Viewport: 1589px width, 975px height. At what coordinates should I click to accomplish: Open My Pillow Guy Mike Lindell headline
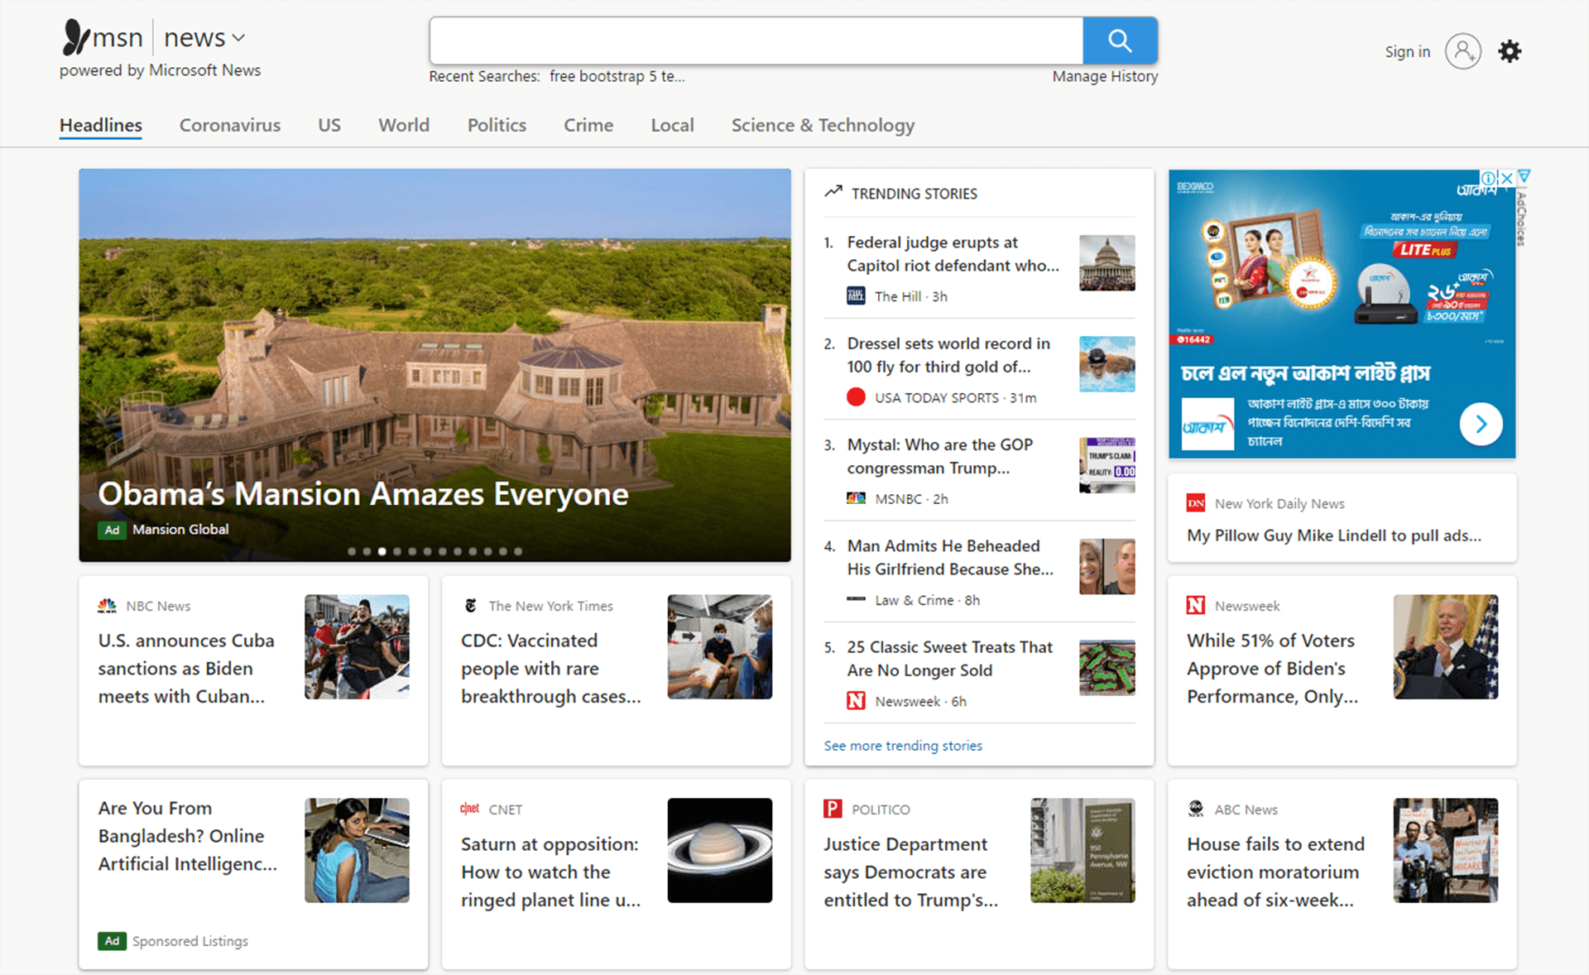click(x=1334, y=536)
